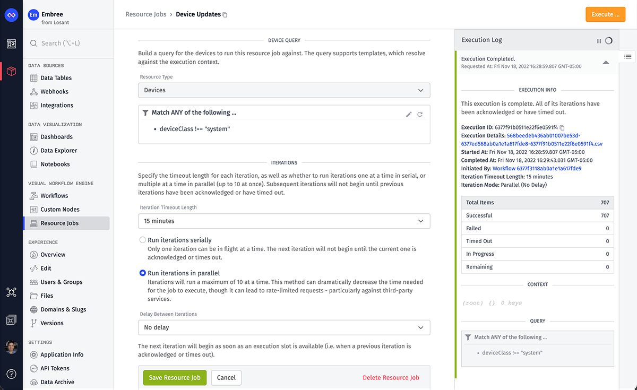Open the list view icon on Execution Log panel
The width and height of the screenshot is (637, 390).
tap(627, 57)
